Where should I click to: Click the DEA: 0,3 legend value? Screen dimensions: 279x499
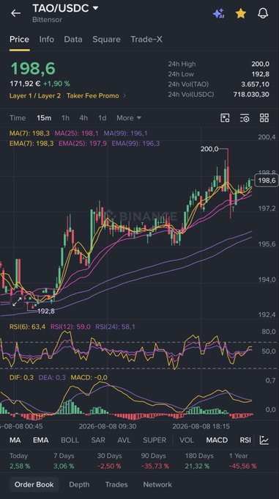tap(52, 377)
